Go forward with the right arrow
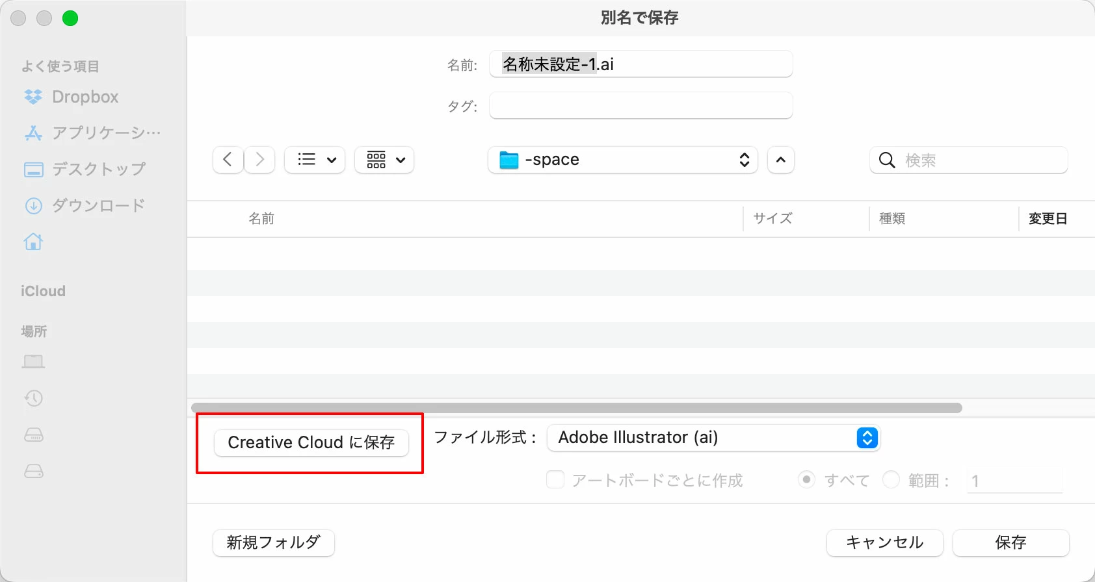Screen dimensions: 1095x582 pos(259,160)
